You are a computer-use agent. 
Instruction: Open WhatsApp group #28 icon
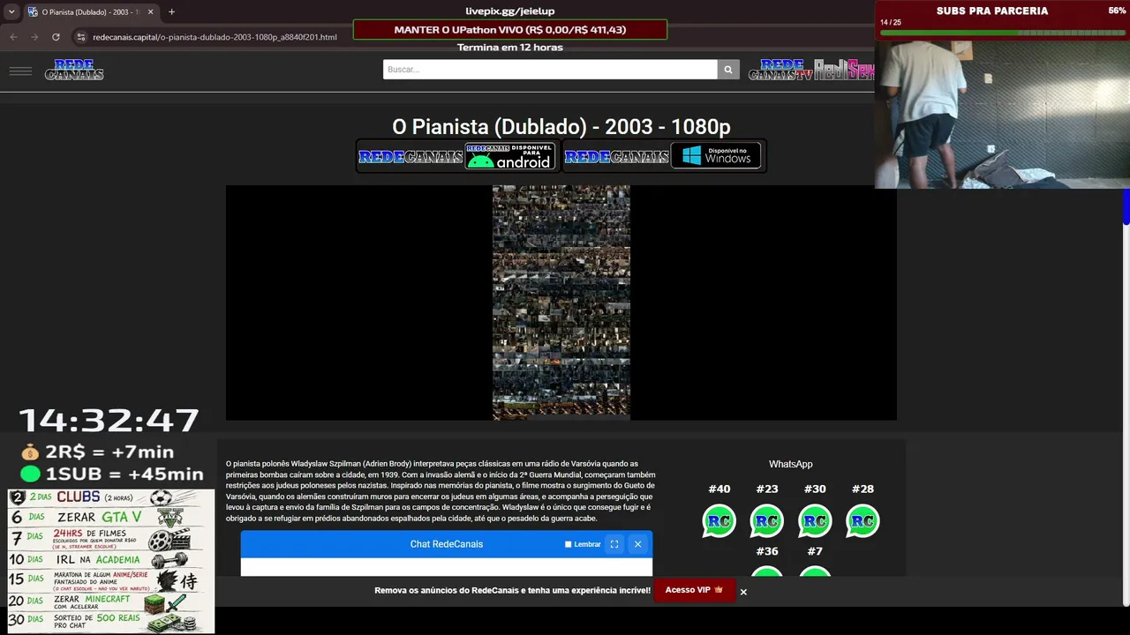(863, 521)
